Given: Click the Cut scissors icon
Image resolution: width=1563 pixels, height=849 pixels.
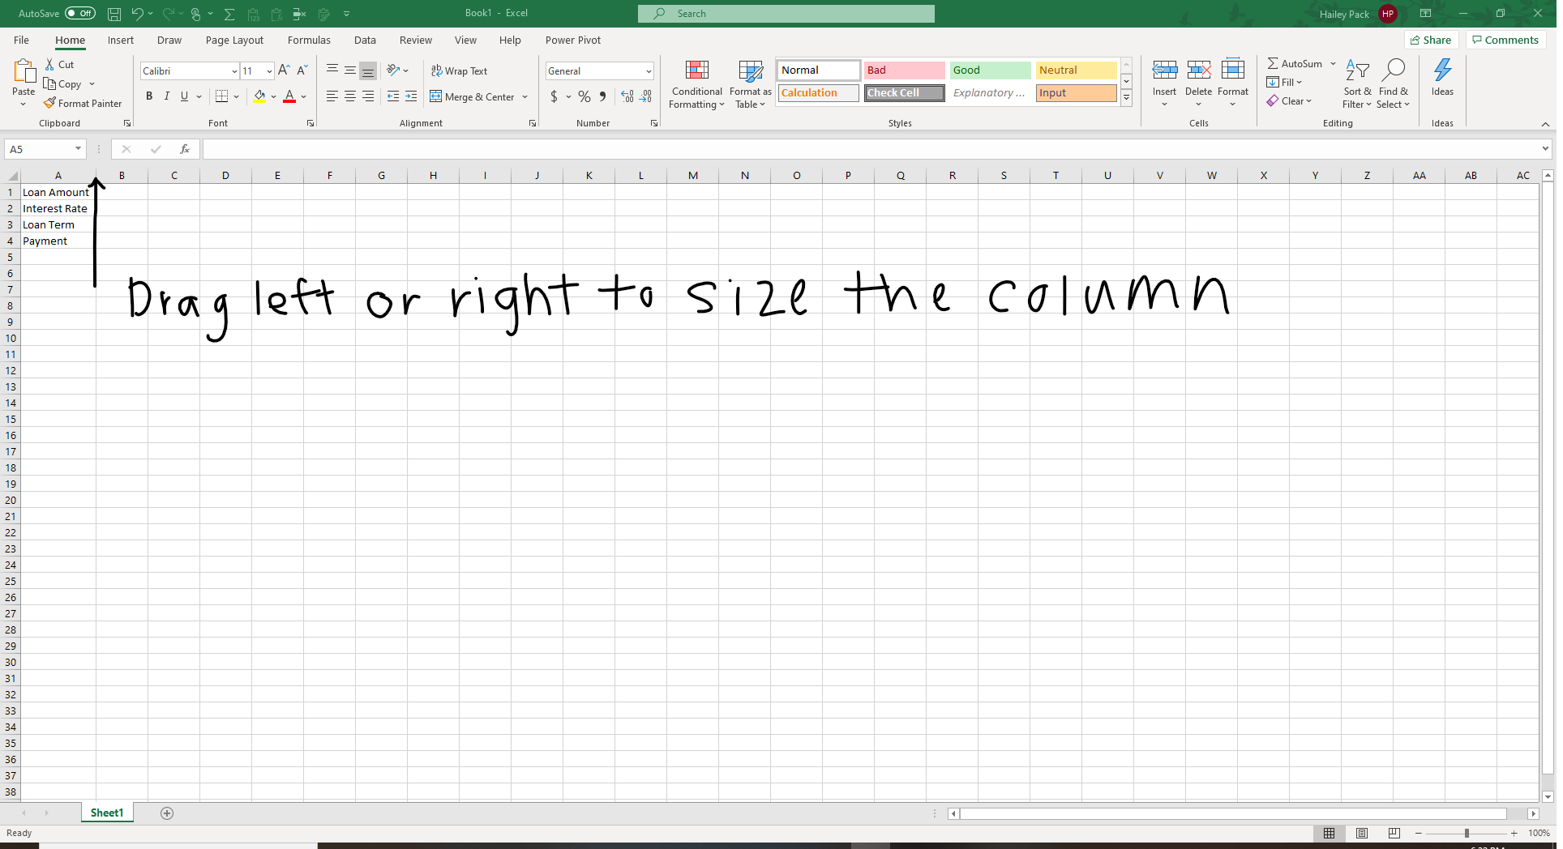Looking at the screenshot, I should (50, 65).
